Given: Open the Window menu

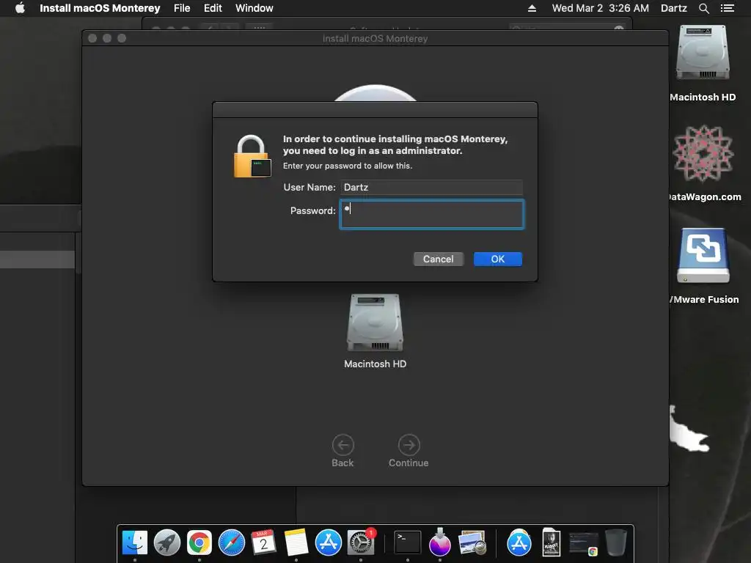Looking at the screenshot, I should (x=254, y=8).
